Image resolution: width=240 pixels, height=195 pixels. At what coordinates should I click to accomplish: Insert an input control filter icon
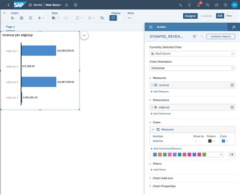point(30,18)
